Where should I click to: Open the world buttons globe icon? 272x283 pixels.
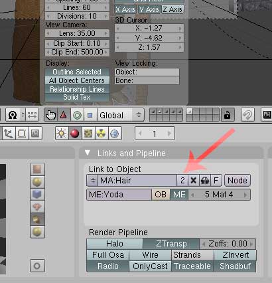click(115, 134)
